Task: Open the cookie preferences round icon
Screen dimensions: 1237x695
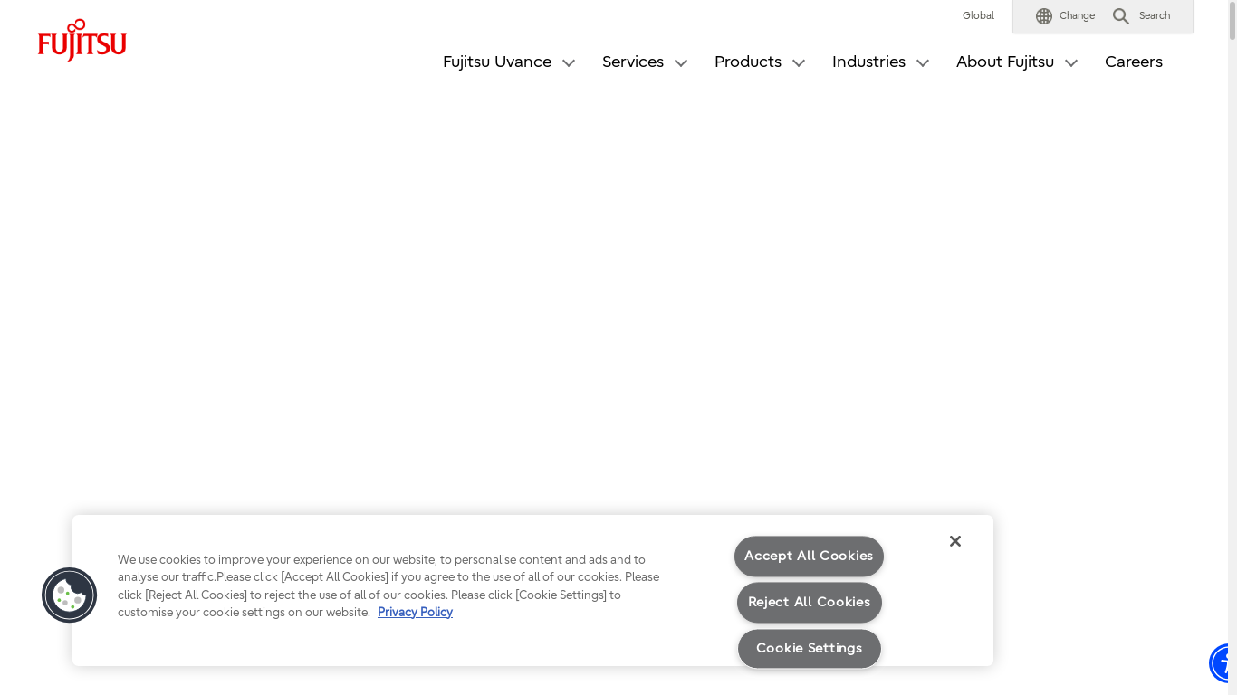Action: pyautogui.click(x=69, y=595)
